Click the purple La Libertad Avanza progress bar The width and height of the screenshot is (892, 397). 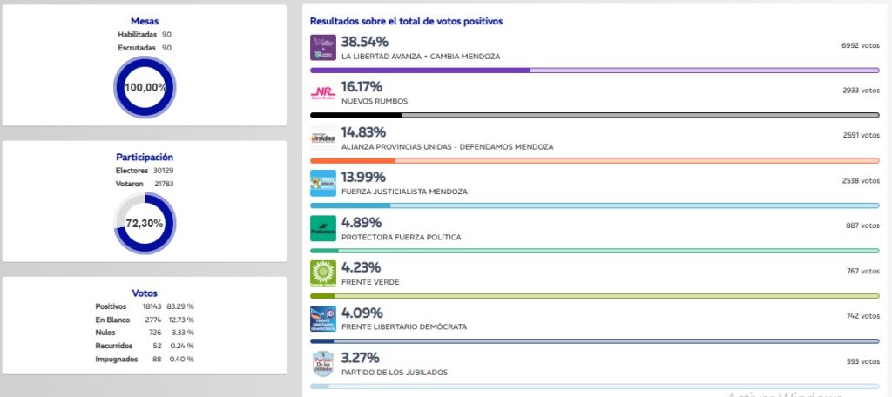click(x=594, y=71)
